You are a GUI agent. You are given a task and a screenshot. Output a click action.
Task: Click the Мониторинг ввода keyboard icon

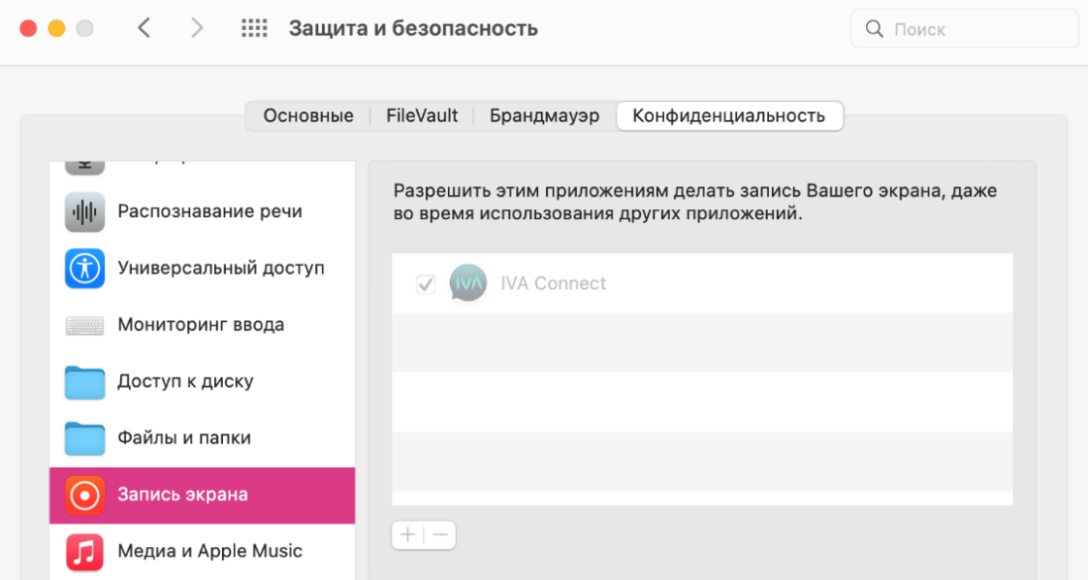(84, 325)
